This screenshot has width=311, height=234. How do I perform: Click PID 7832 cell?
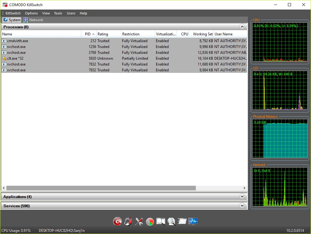coord(92,64)
